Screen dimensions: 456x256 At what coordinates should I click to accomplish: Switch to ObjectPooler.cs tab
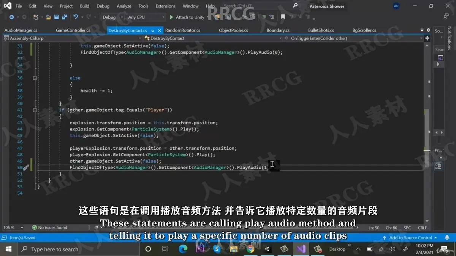[233, 30]
